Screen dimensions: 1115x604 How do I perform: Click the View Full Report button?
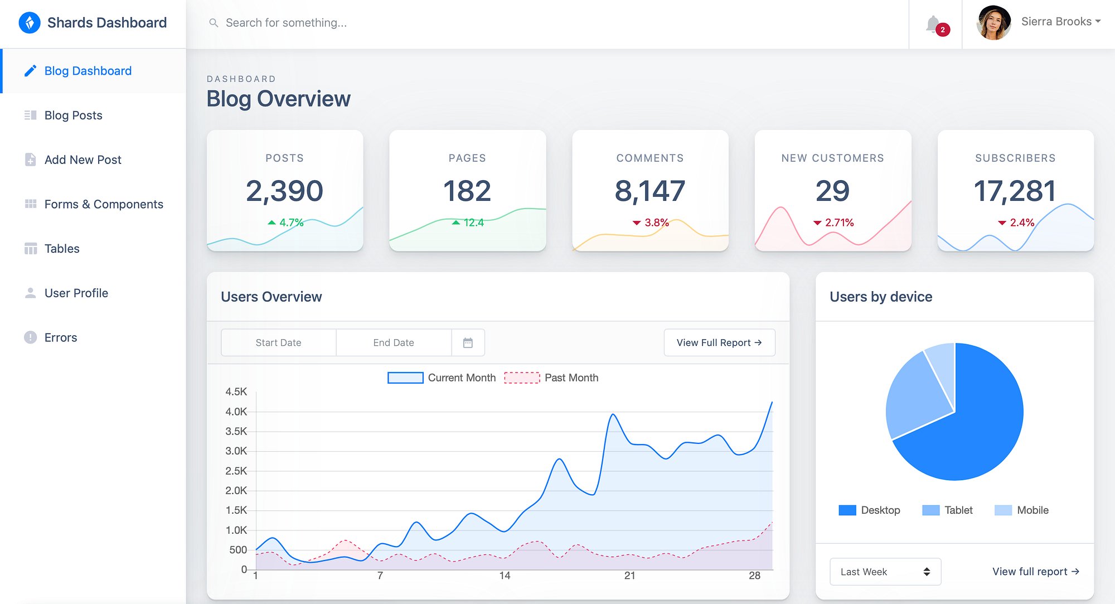tap(719, 342)
